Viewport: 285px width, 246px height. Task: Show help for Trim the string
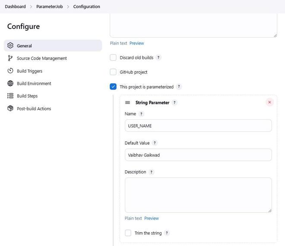tap(167, 233)
